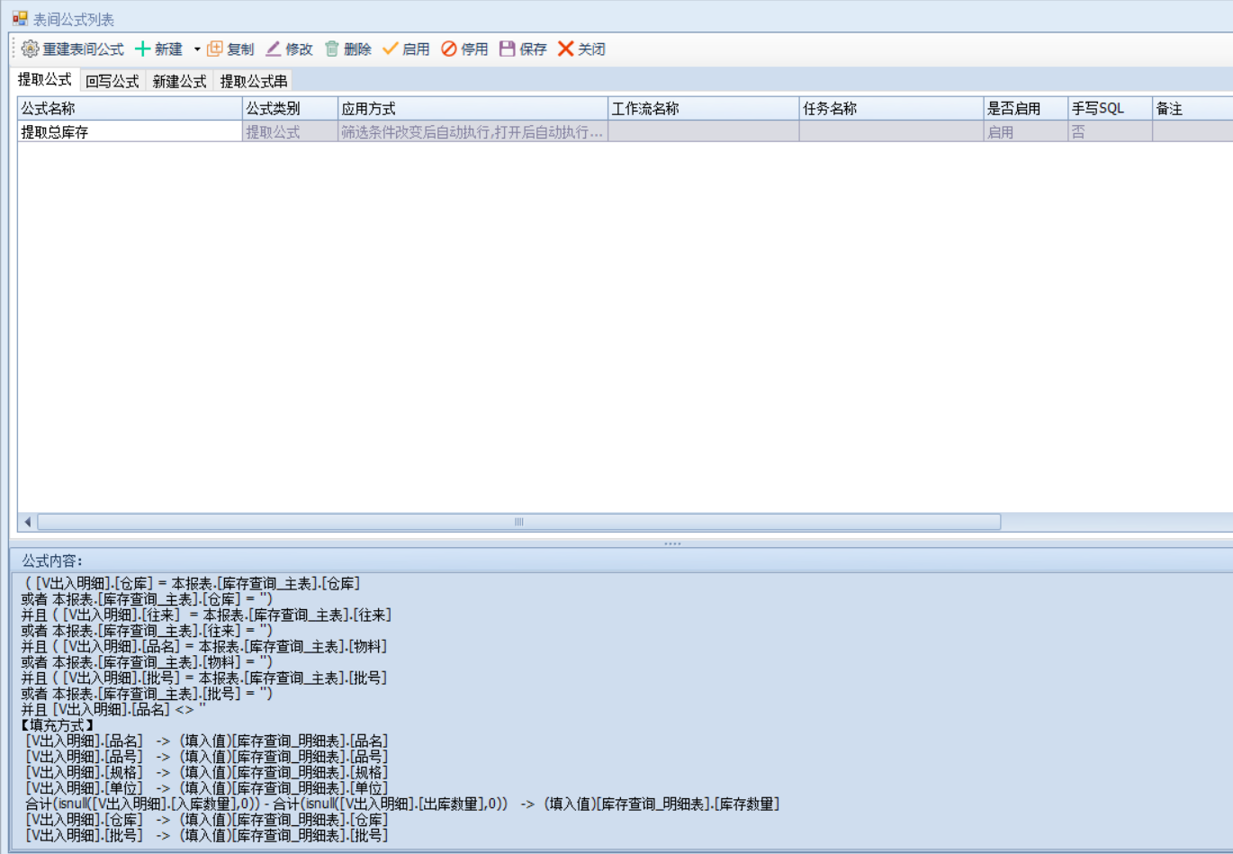Viewport: 1233px width, 854px height.
Task: Click the panel splitter dots handle
Action: (672, 544)
